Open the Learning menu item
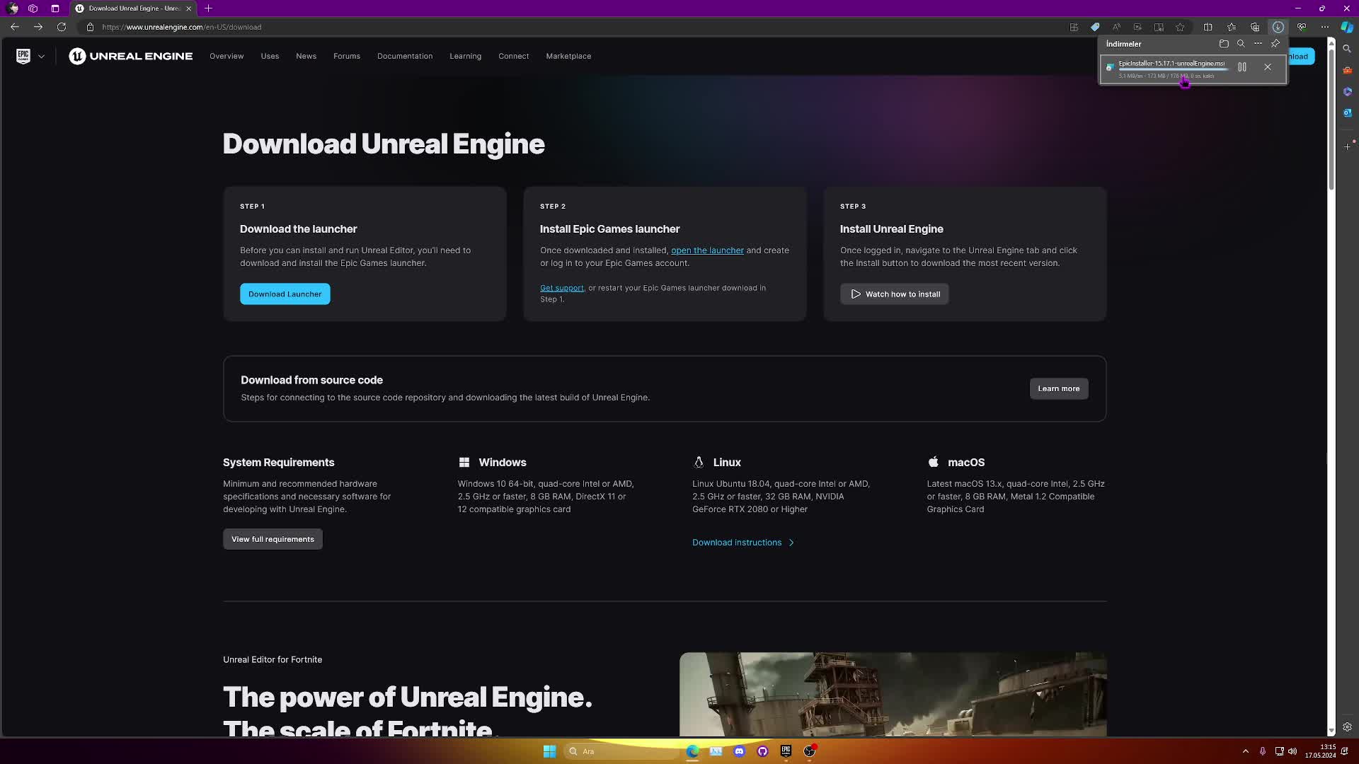Viewport: 1359px width, 764px height. [x=465, y=56]
